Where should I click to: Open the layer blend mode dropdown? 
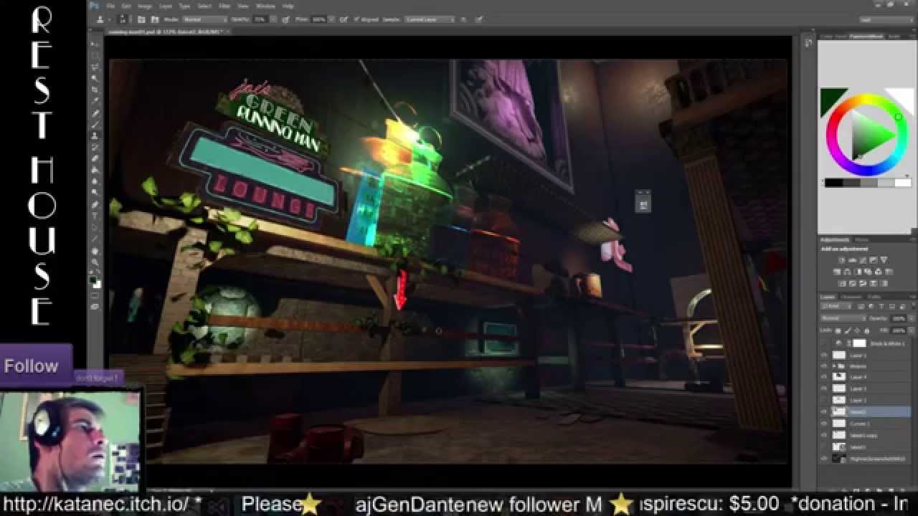(843, 318)
